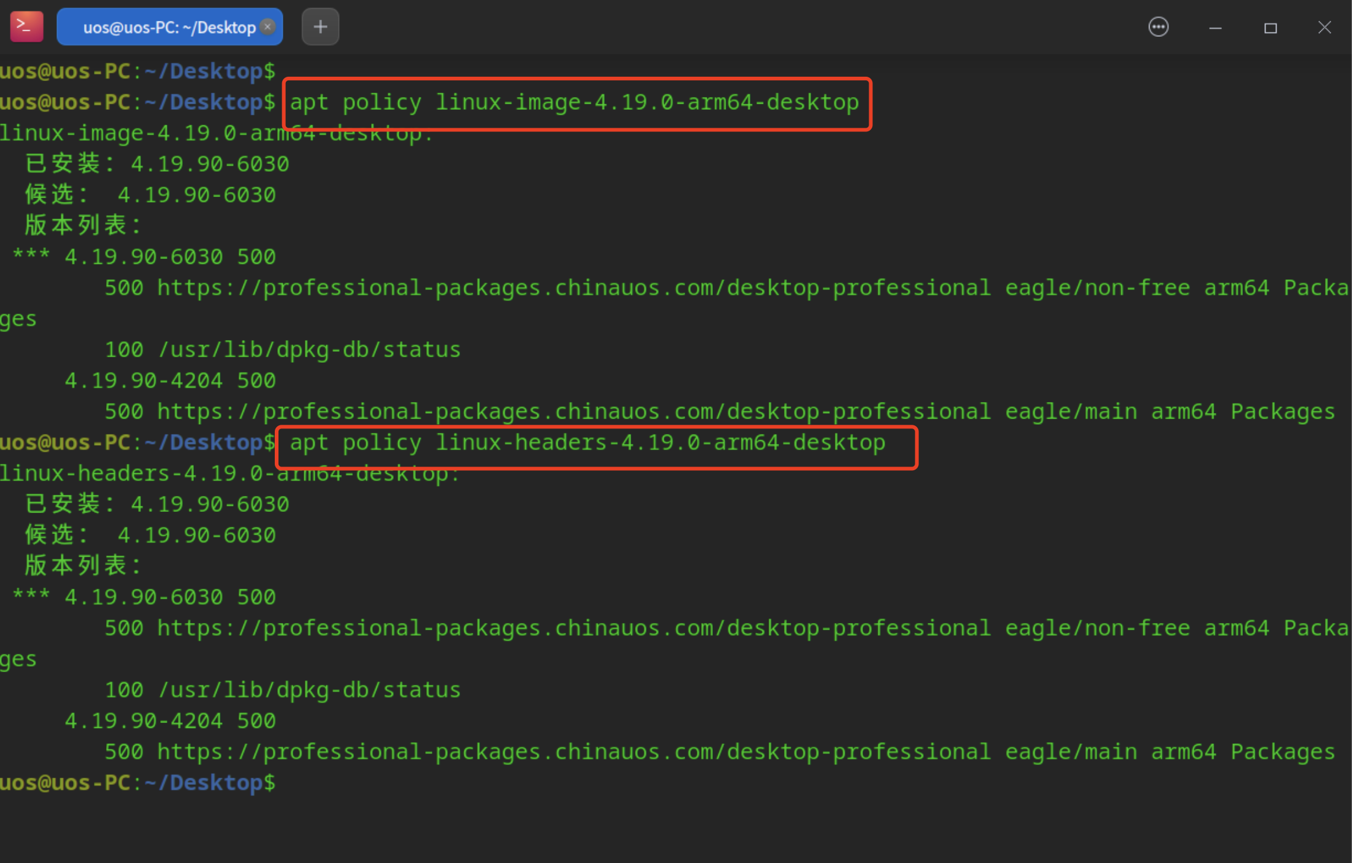Click 4.19.90-4204 500 line under linux-headers
This screenshot has width=1352, height=863.
[x=171, y=721]
